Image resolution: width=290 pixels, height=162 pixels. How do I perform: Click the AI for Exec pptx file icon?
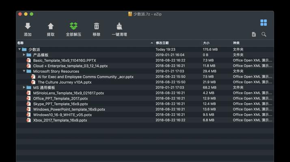pyautogui.click(x=33, y=77)
